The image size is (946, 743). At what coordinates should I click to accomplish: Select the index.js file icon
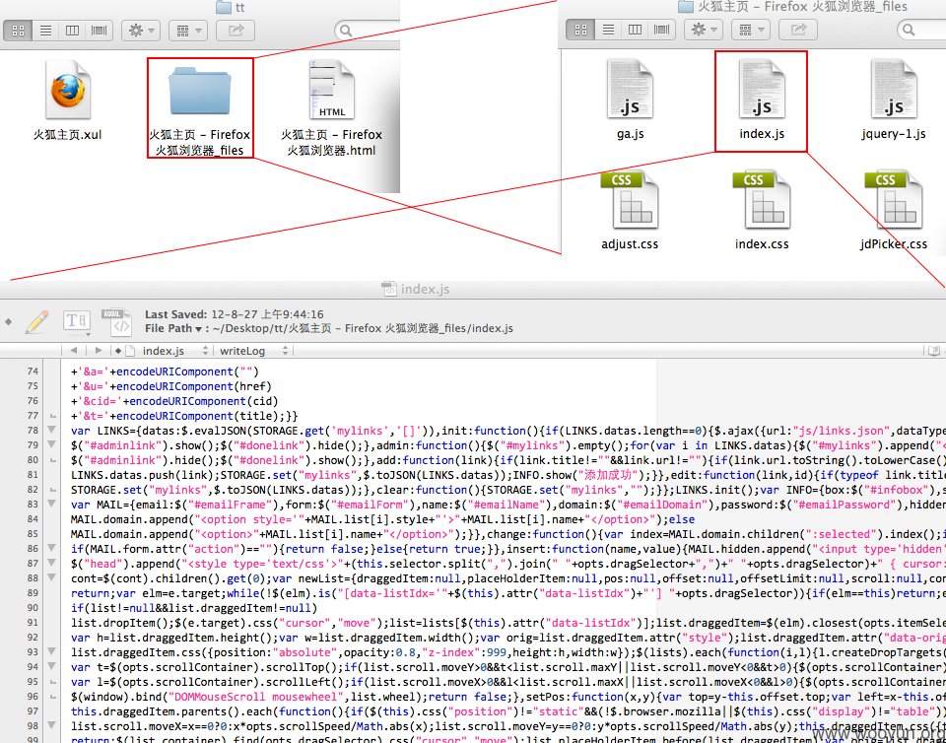click(x=762, y=89)
